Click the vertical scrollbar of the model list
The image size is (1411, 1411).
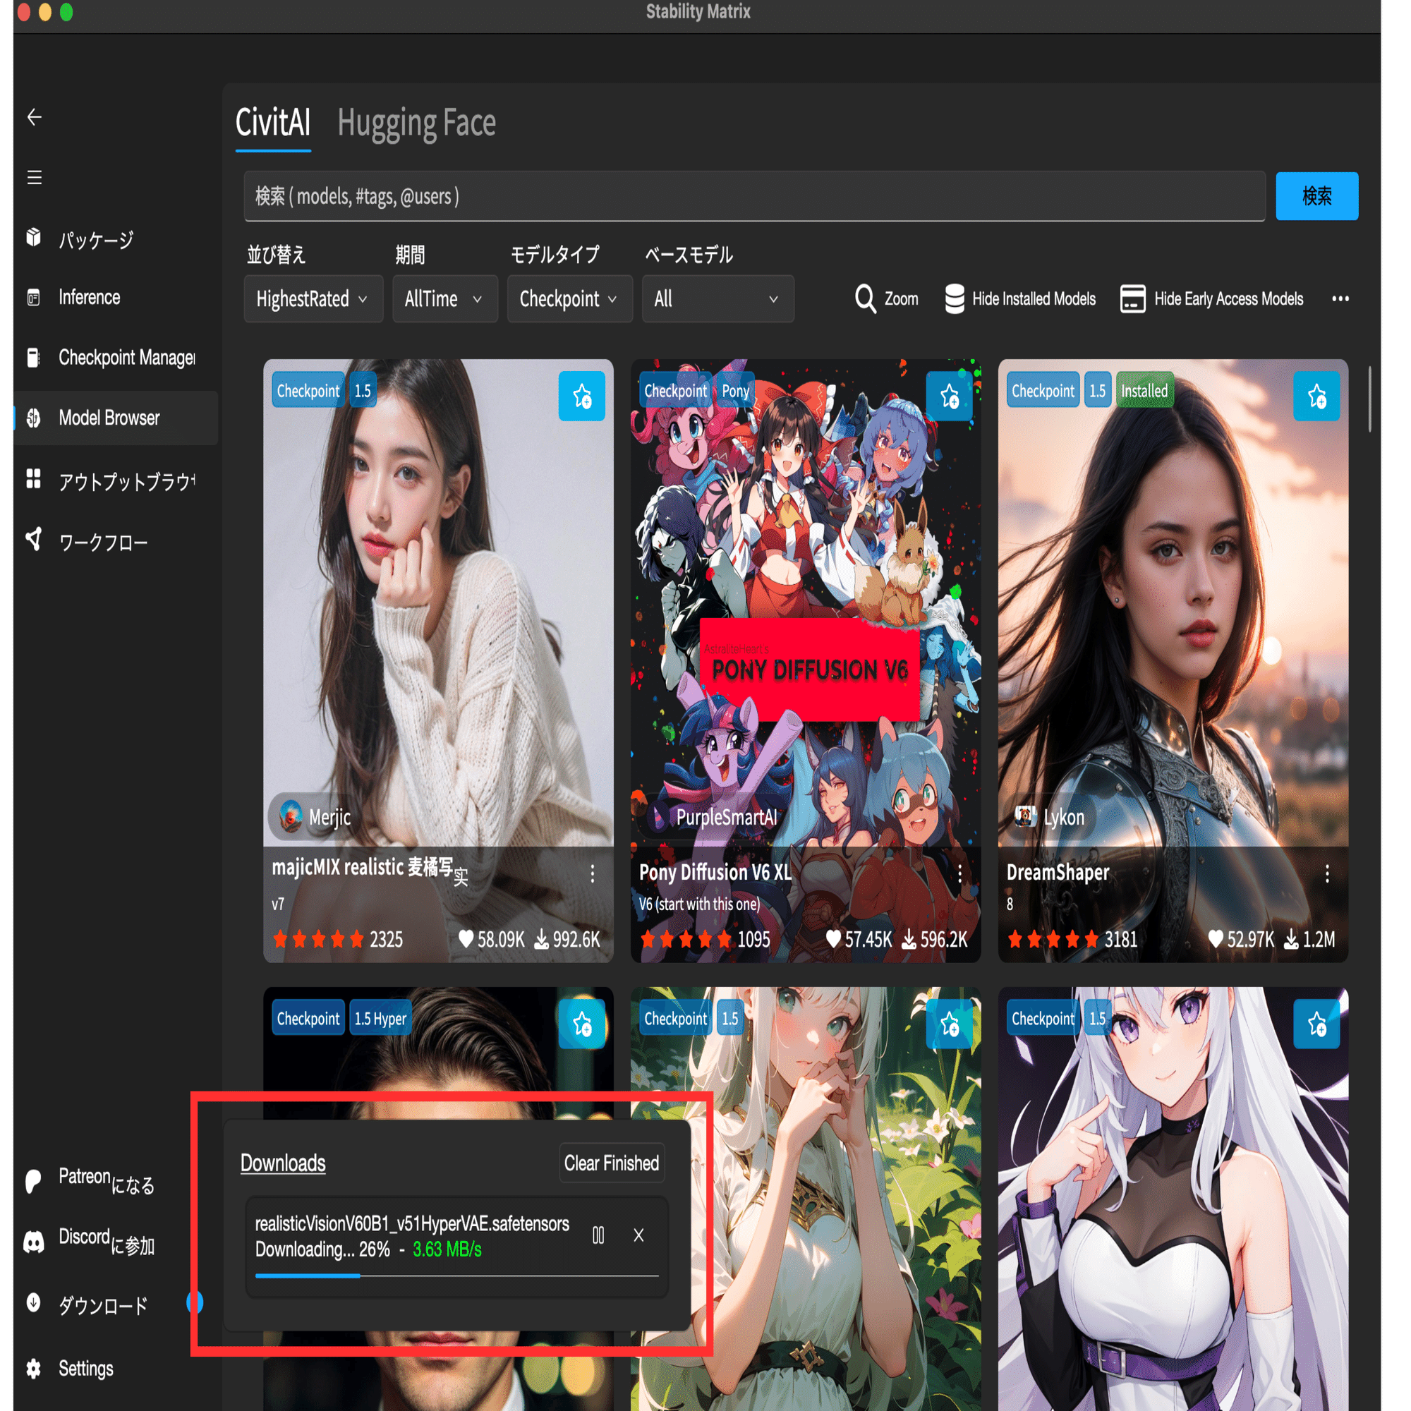tap(1369, 399)
